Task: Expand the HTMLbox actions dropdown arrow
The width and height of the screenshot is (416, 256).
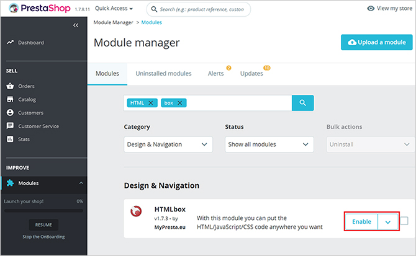Action: pyautogui.click(x=387, y=222)
